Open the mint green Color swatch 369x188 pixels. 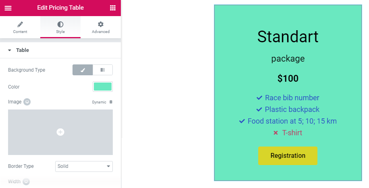click(103, 87)
